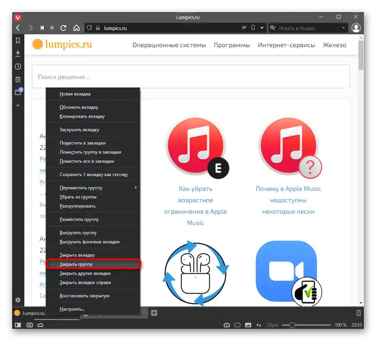The width and height of the screenshot is (376, 341).
Task: Adjust the page zoom slider
Action: coord(306,325)
